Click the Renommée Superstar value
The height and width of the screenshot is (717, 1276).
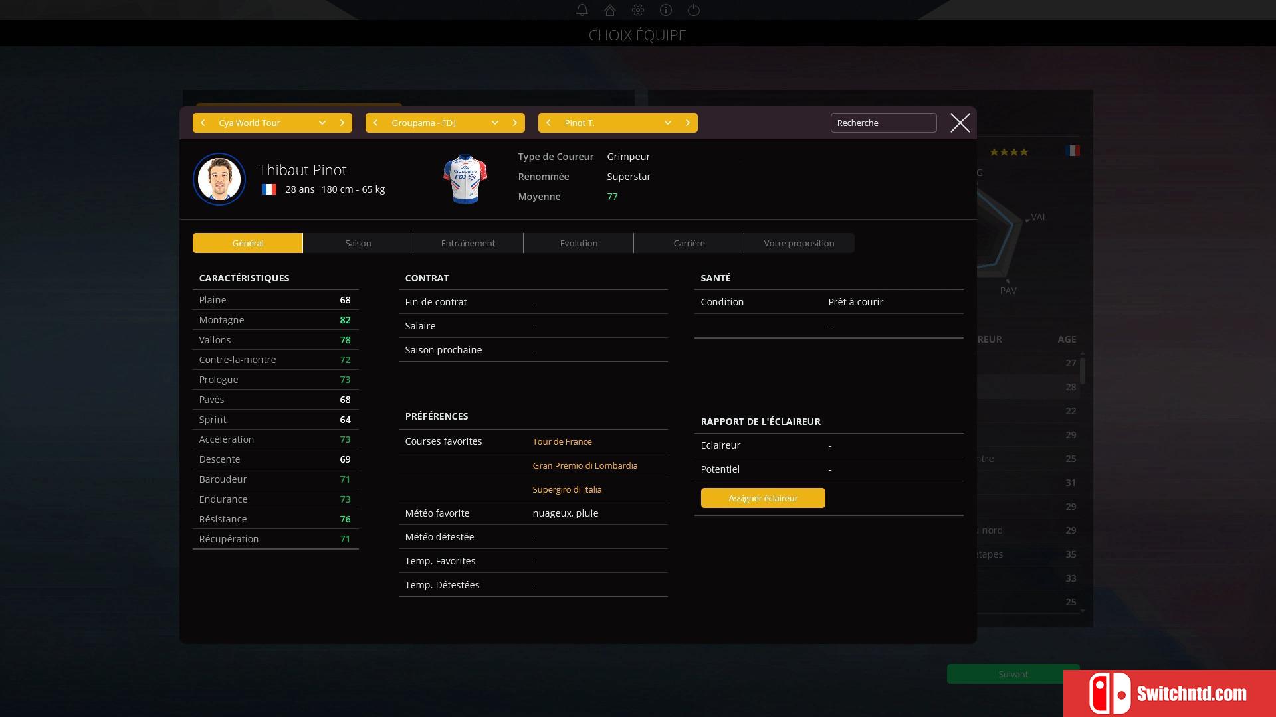click(629, 177)
